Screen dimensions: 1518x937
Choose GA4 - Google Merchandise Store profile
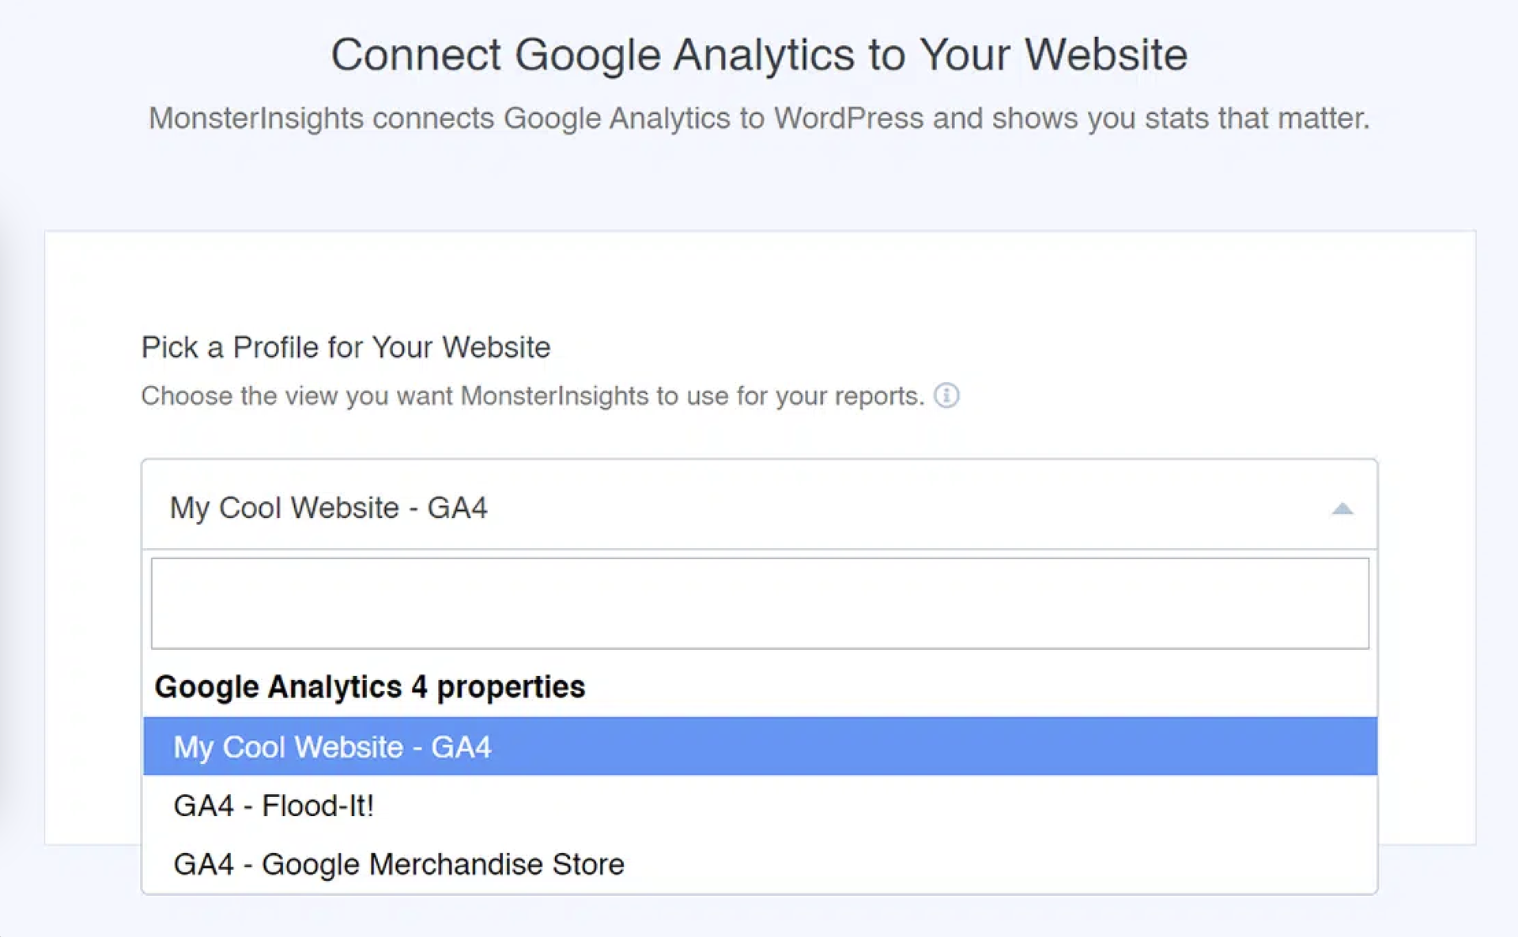click(x=398, y=863)
